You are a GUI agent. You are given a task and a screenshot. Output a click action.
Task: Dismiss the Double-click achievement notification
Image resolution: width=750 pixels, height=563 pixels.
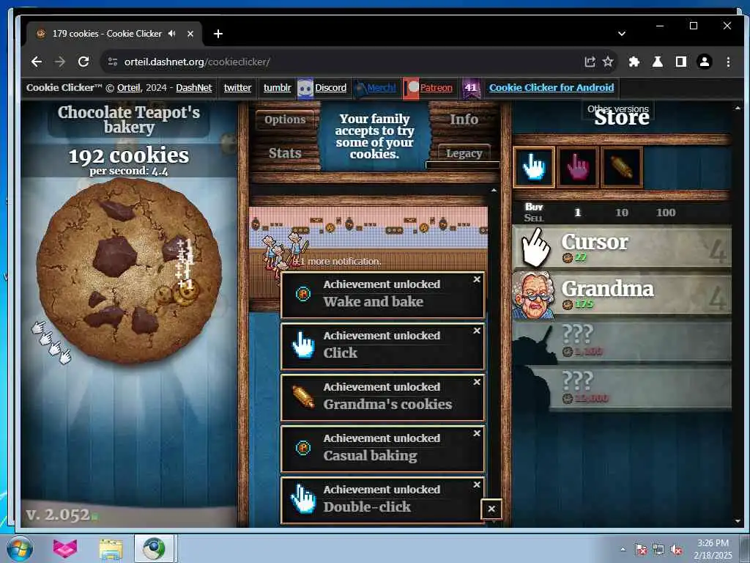[x=477, y=485]
